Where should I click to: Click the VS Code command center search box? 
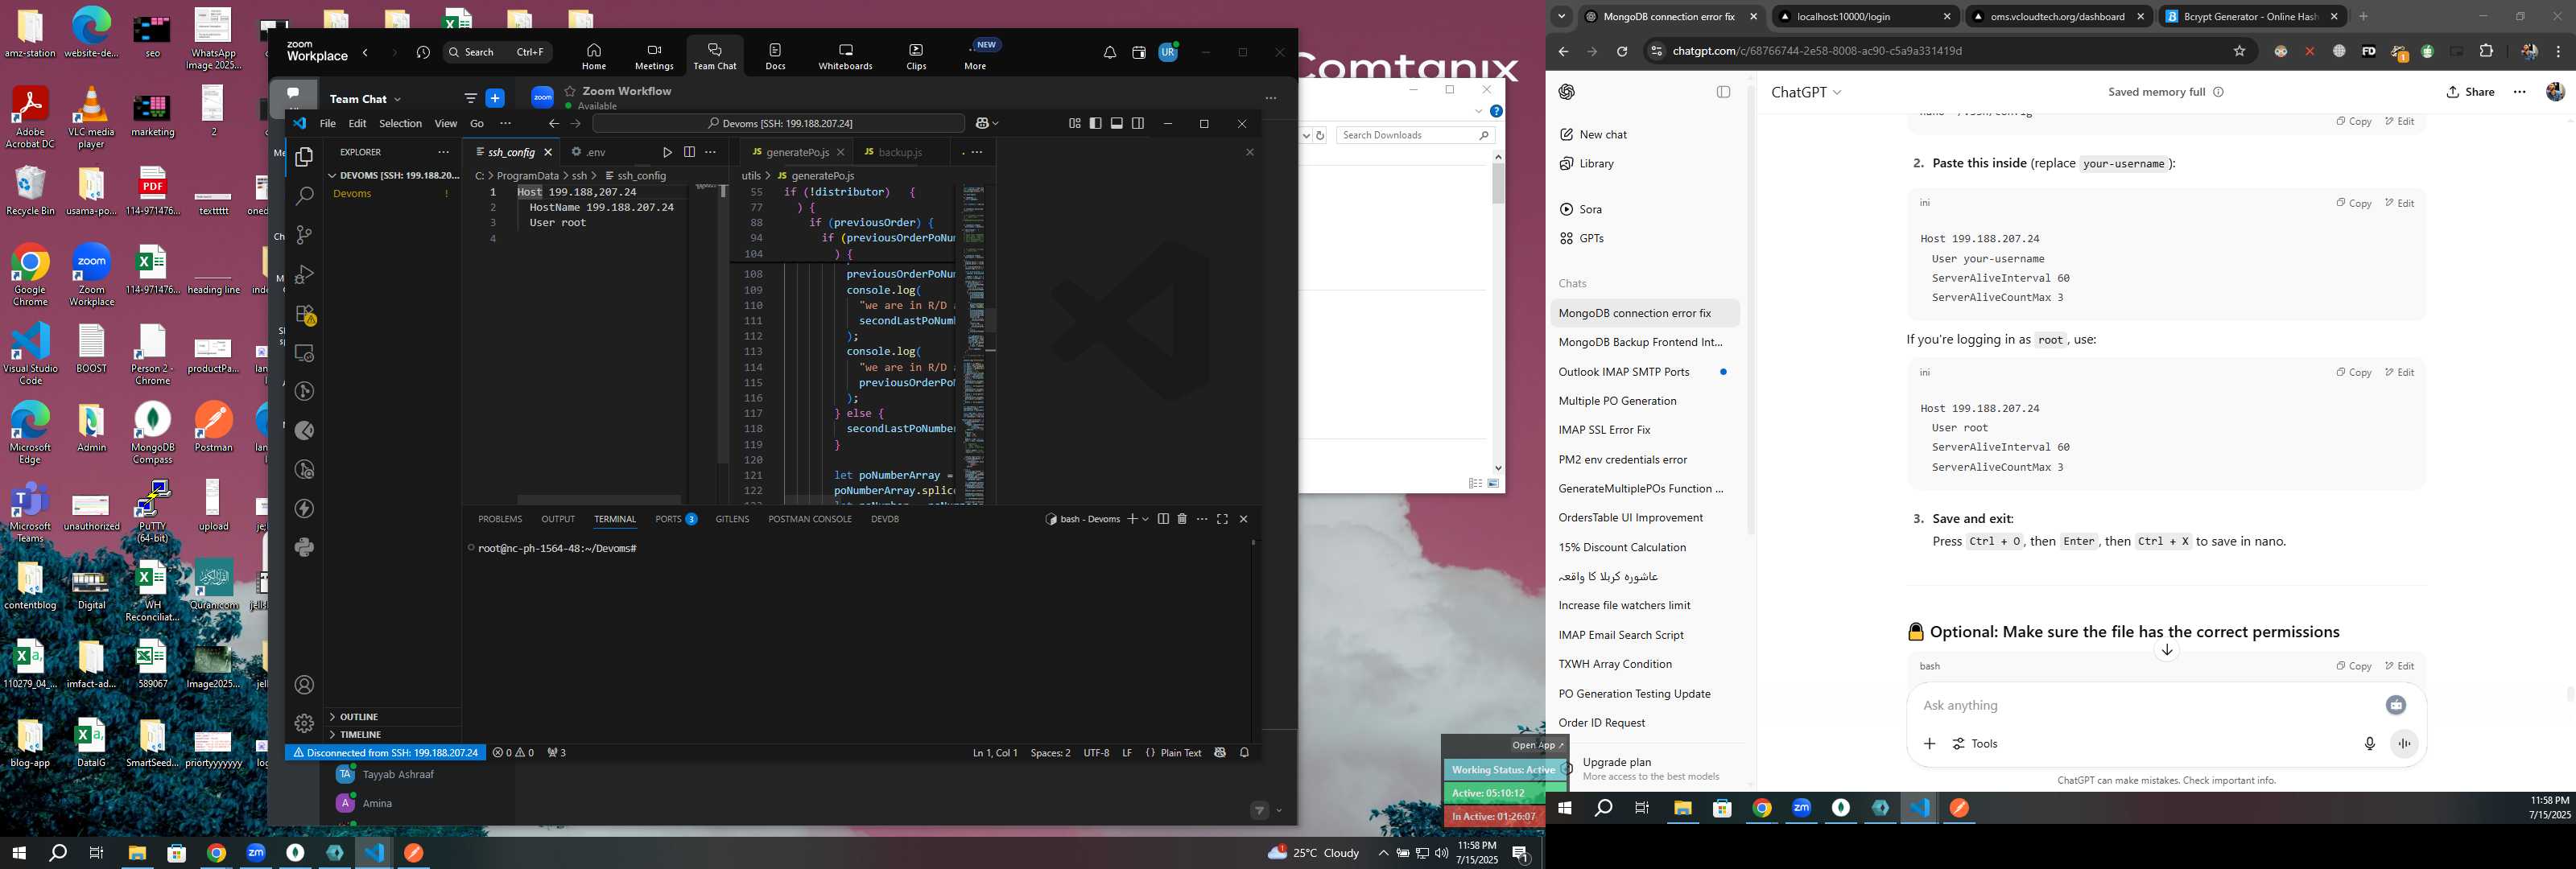[x=779, y=123]
